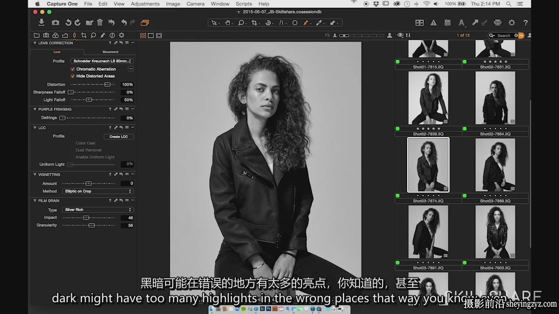Rotate image right with toolbar icon
The image size is (559, 314).
tap(78, 23)
